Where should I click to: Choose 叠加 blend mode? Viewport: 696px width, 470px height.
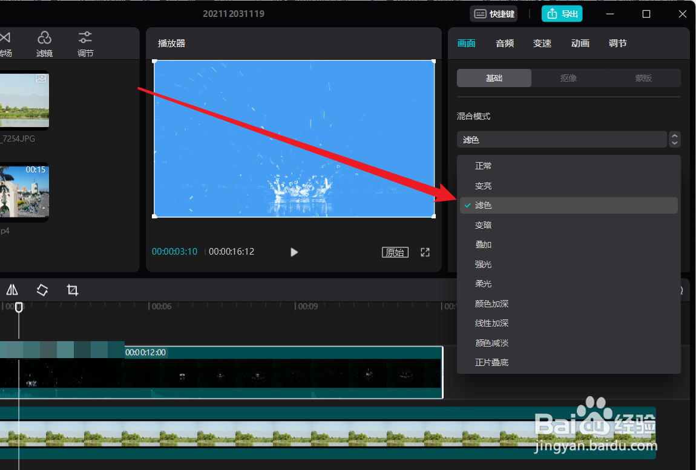coord(569,244)
